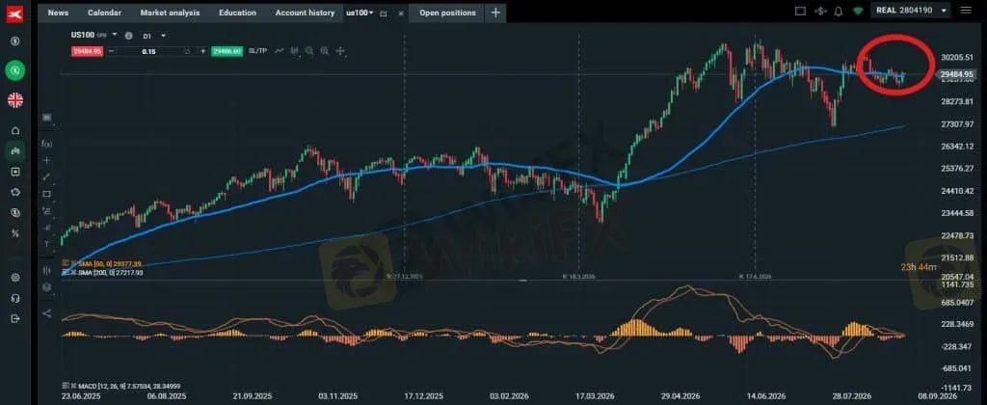987x405 pixels.
Task: Click the sidebar icon below the chart icon
Action: (15, 172)
